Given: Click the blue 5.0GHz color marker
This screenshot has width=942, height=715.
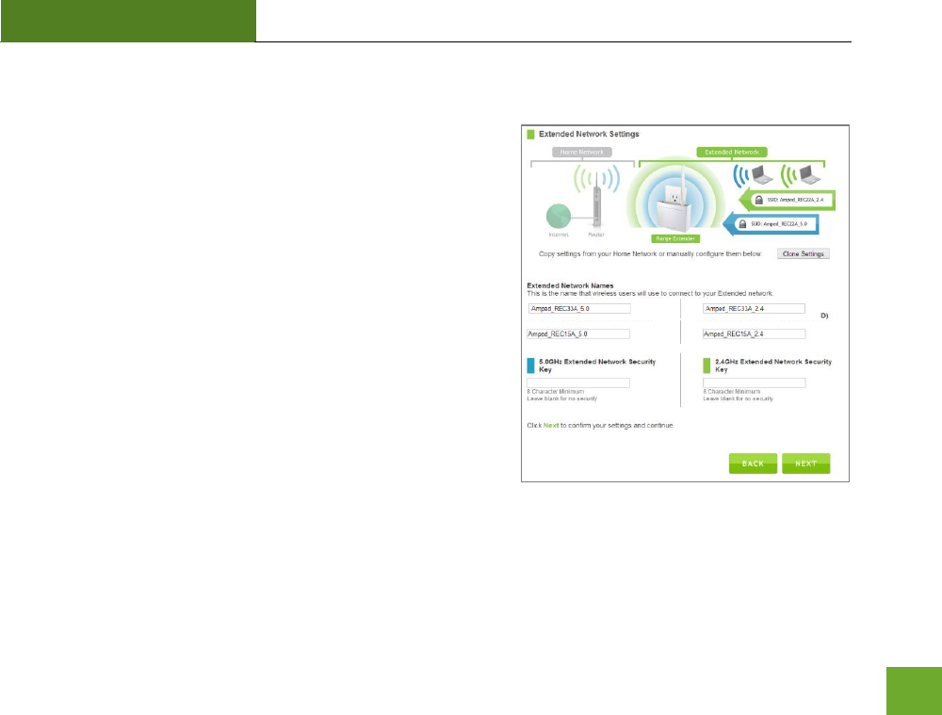Looking at the screenshot, I should point(530,366).
